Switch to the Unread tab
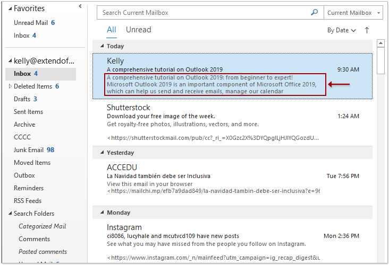Screen dimensions: 389x265 (x=138, y=30)
